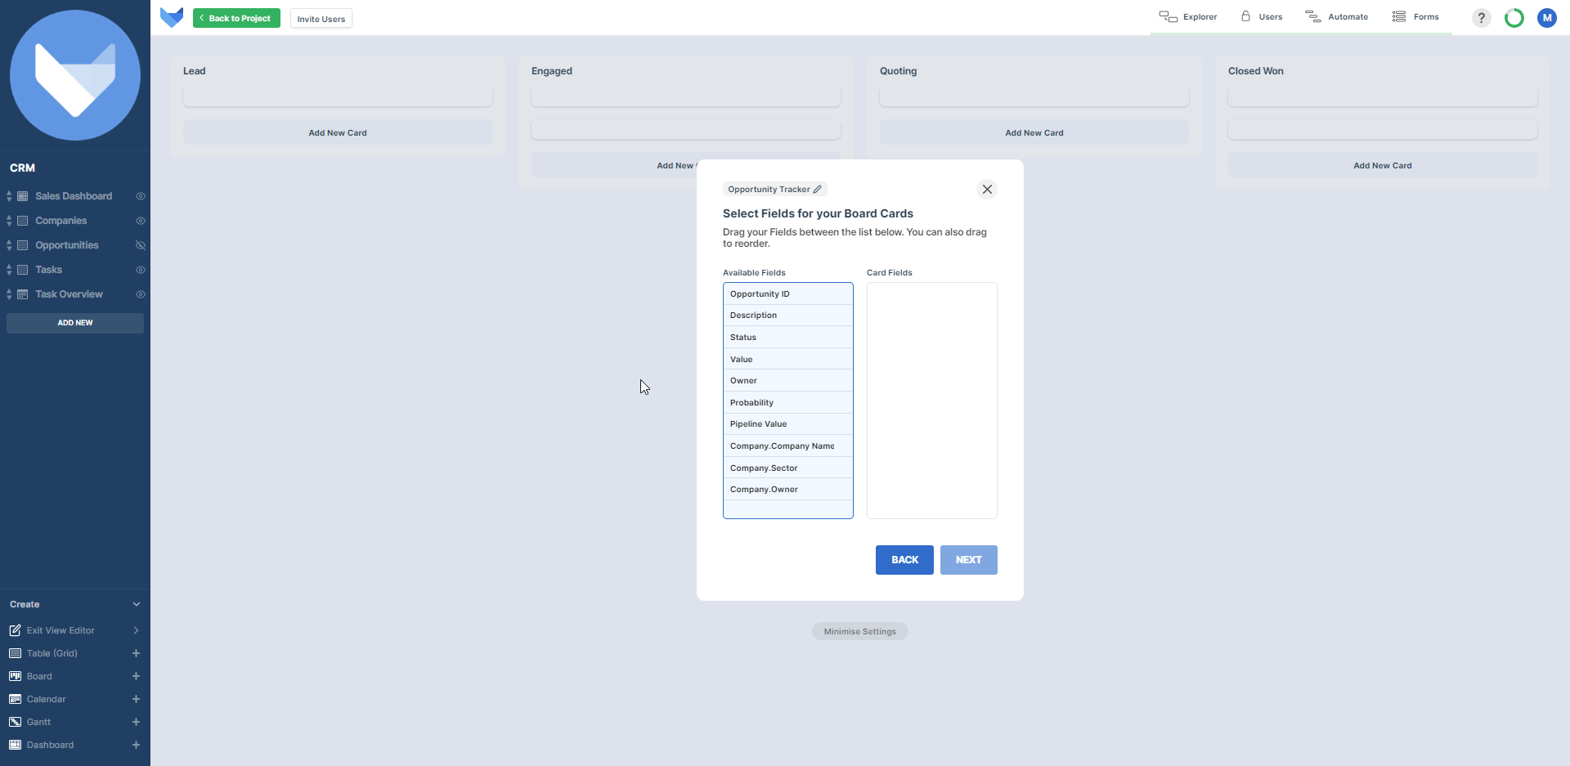Click the pencil icon next to Opportunity Tracker

click(x=817, y=189)
